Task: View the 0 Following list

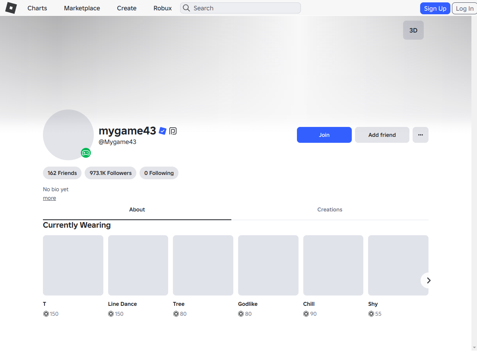Action: [159, 173]
